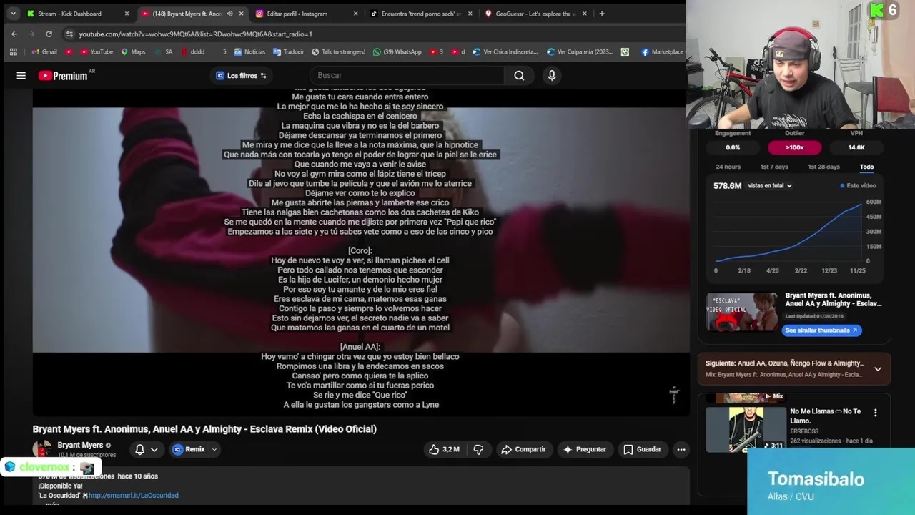Go back in the browser

14,34
